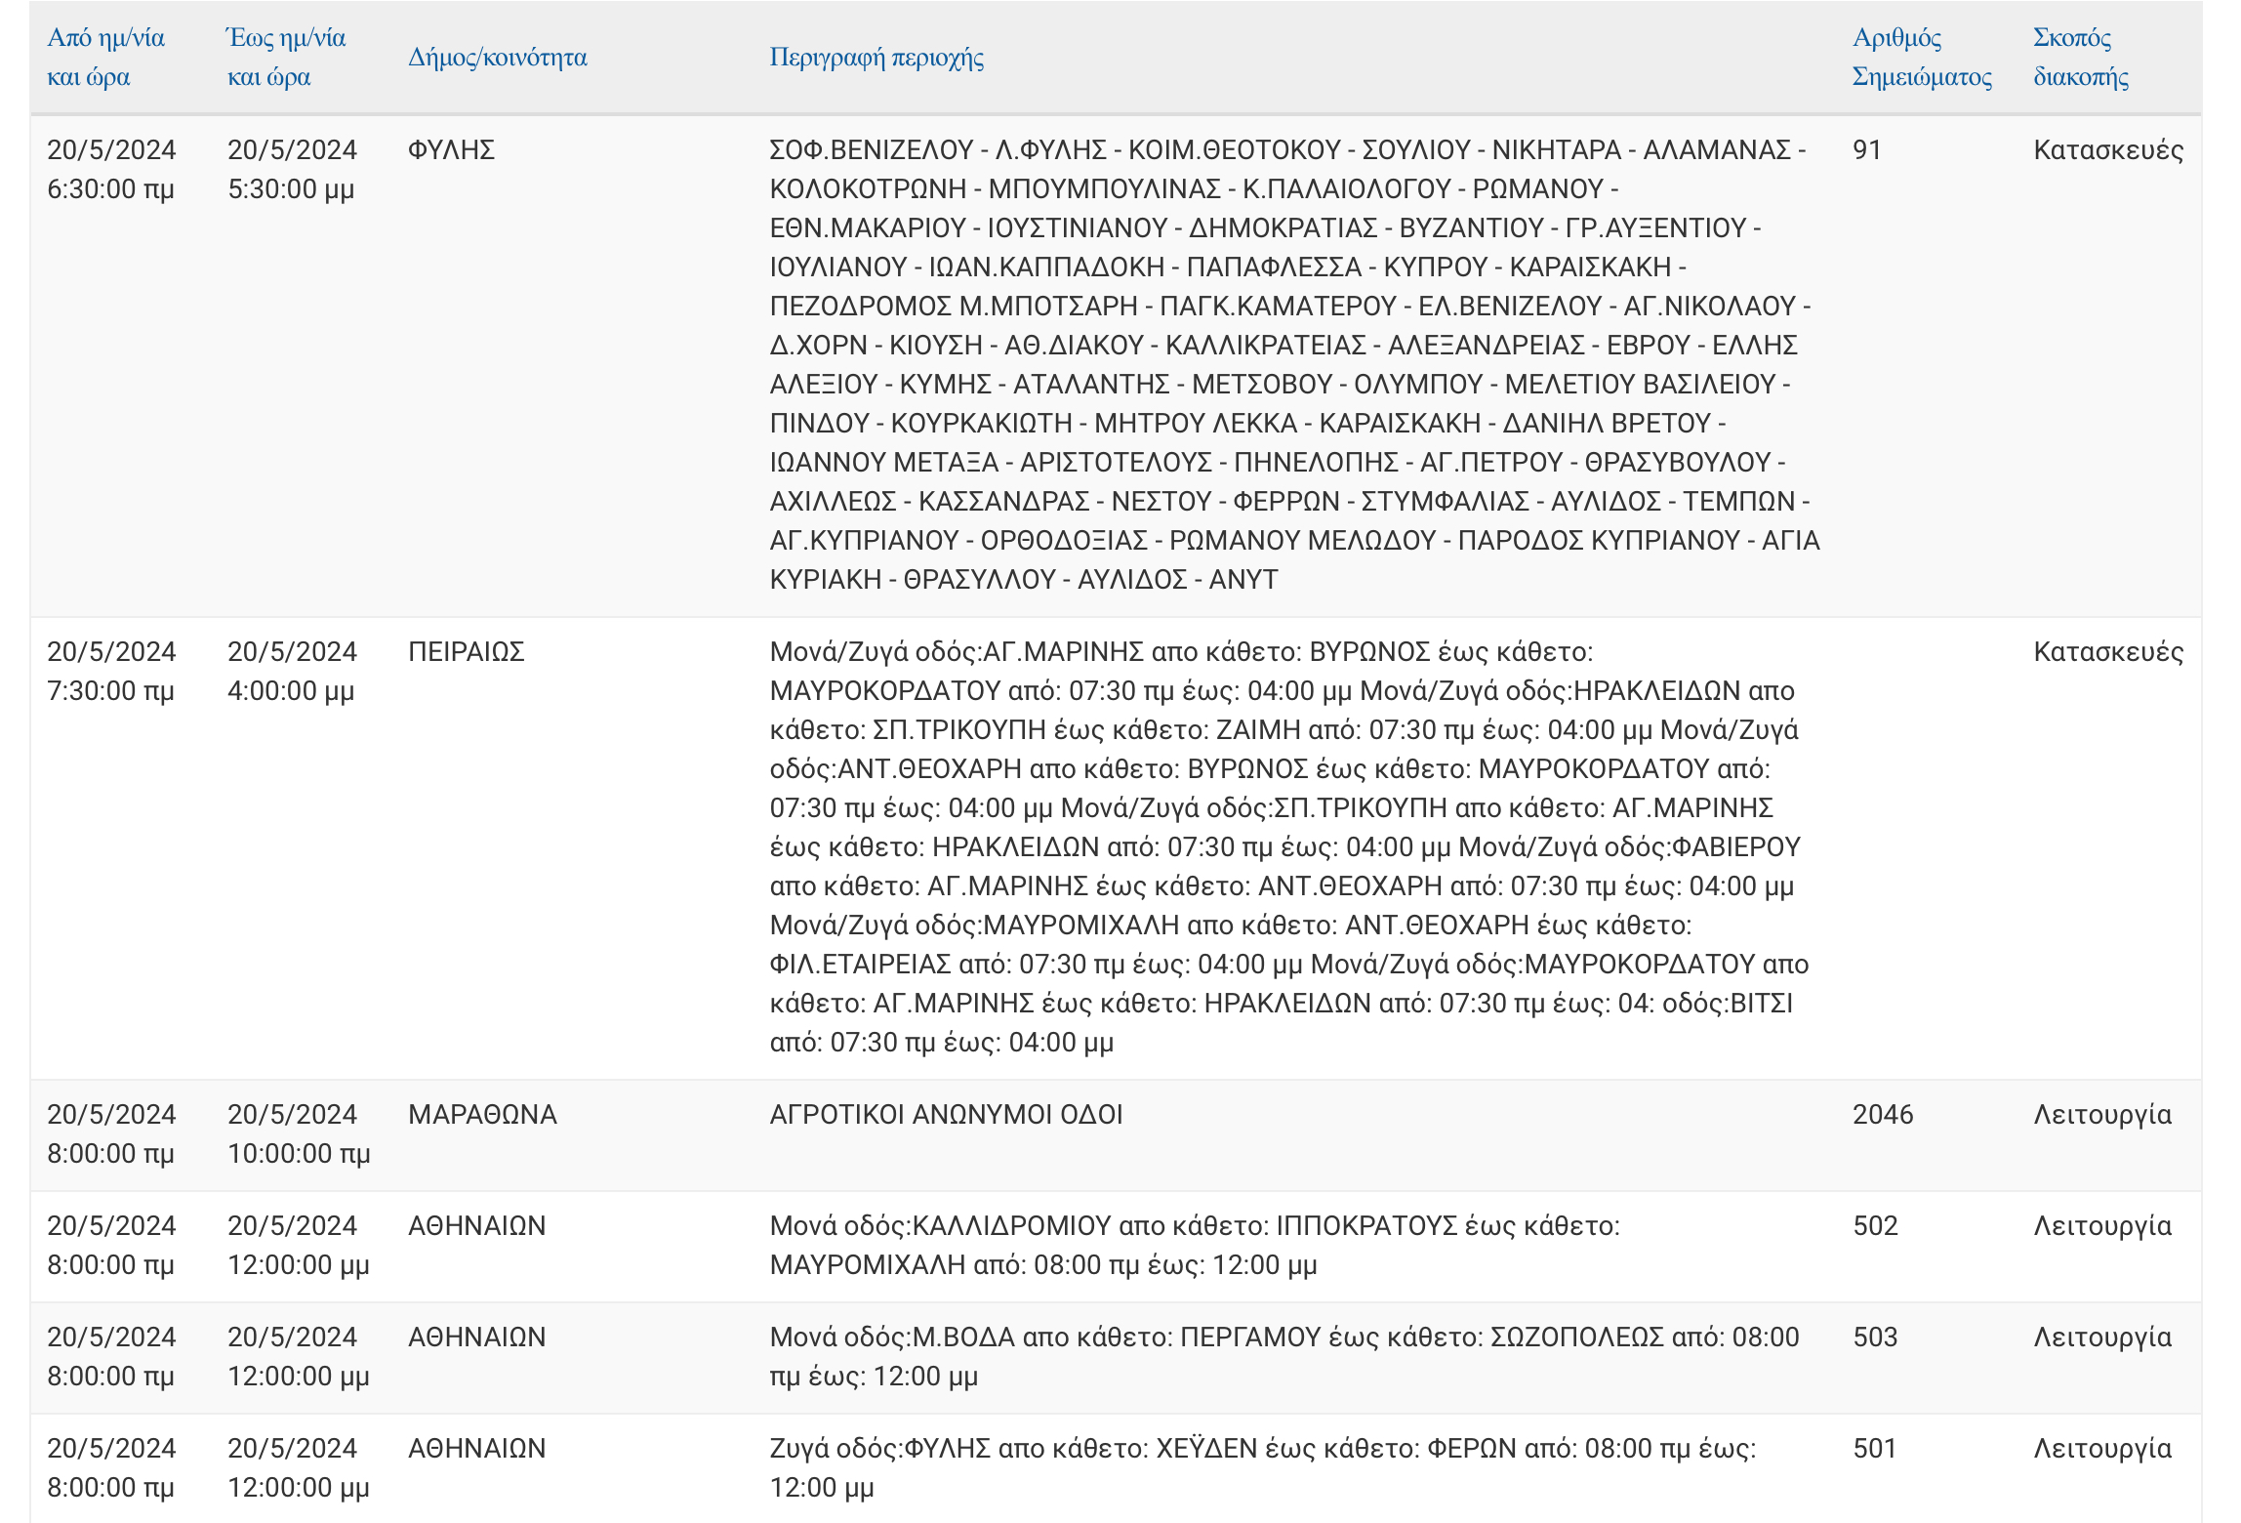Click 'Περιγραφή περιοχής' column header

pyautogui.click(x=876, y=58)
